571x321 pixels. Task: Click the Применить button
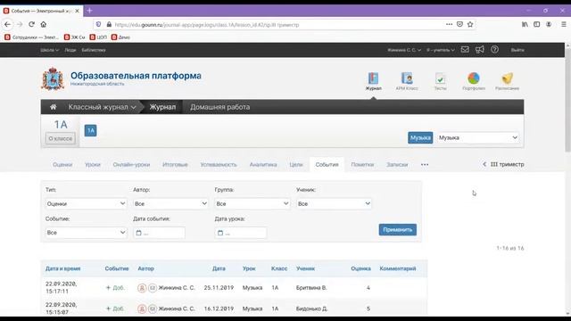click(x=398, y=230)
